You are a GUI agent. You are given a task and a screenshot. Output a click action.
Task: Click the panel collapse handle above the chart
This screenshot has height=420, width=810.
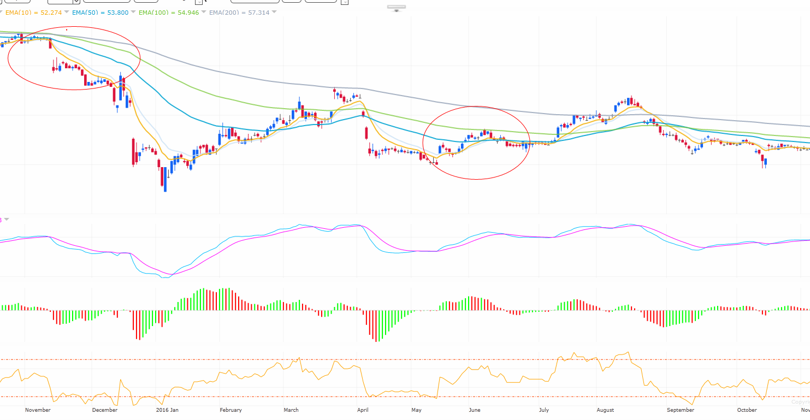pyautogui.click(x=397, y=8)
